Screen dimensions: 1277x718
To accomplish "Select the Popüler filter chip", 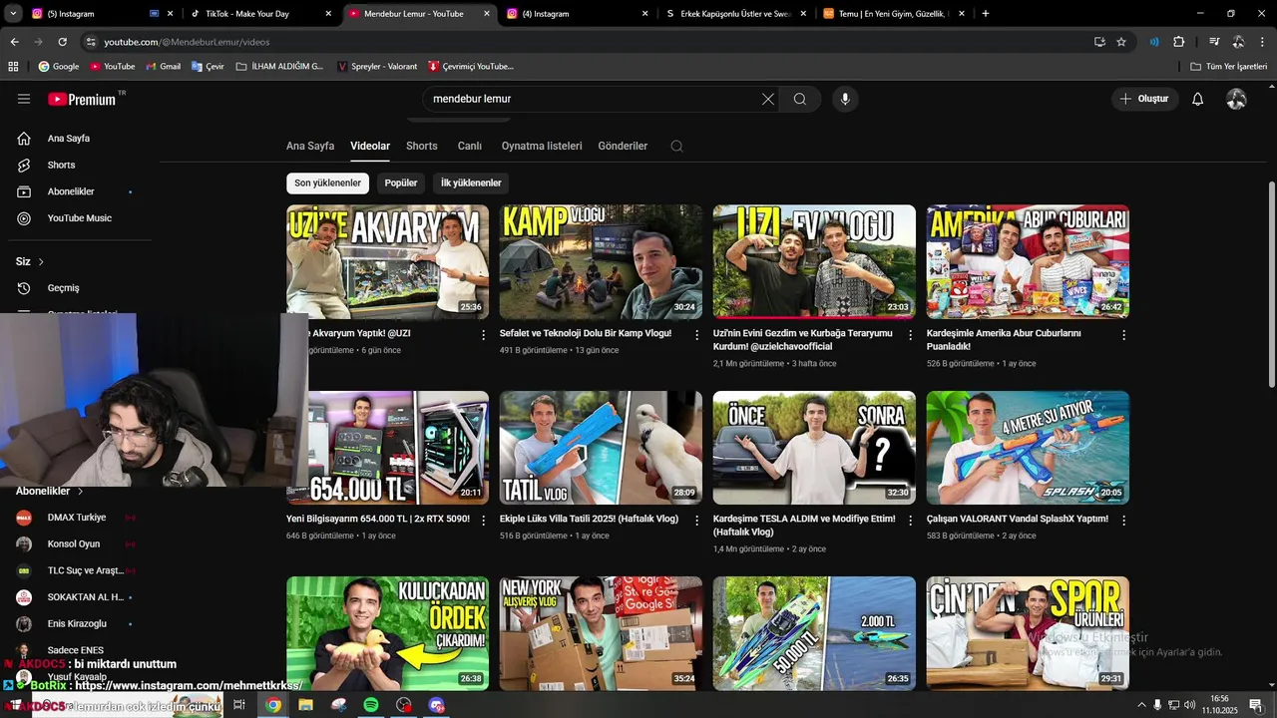I will pos(401,183).
